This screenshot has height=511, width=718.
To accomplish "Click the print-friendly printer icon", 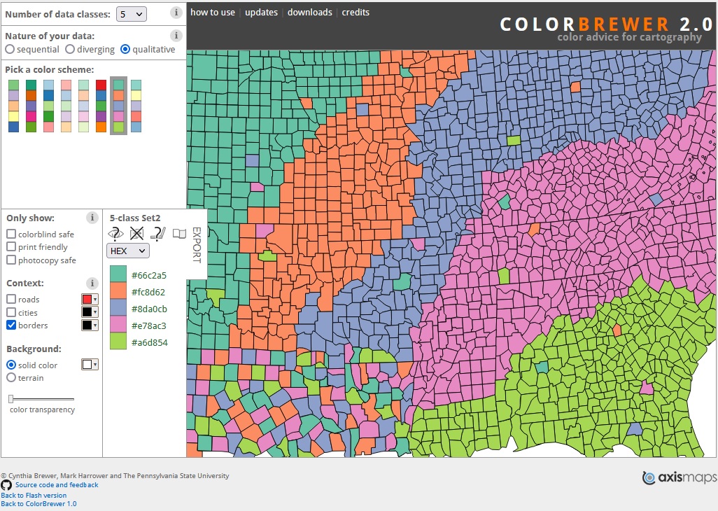I will click(137, 234).
